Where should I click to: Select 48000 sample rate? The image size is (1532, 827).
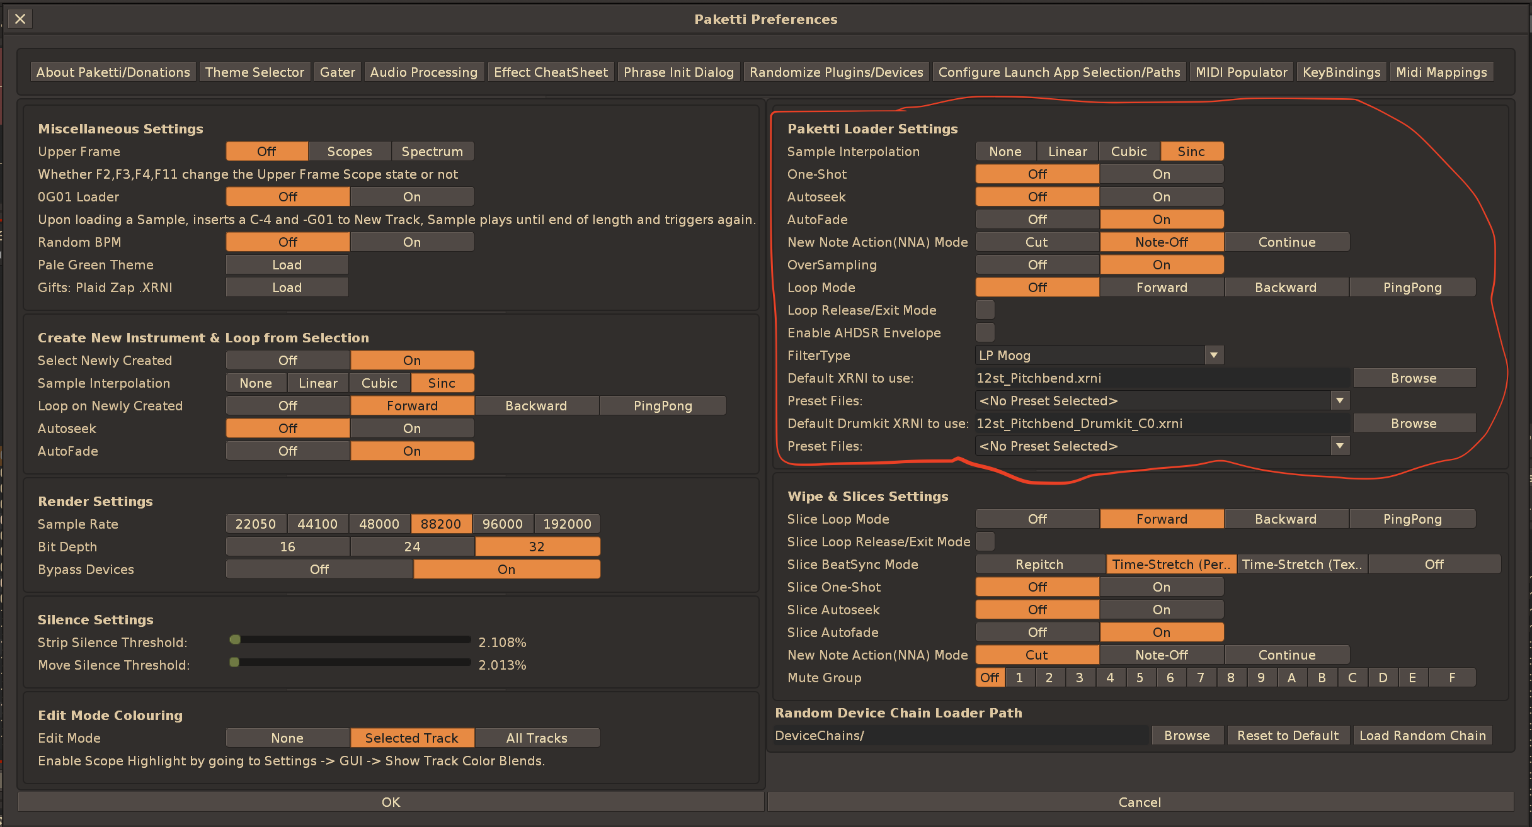379,524
